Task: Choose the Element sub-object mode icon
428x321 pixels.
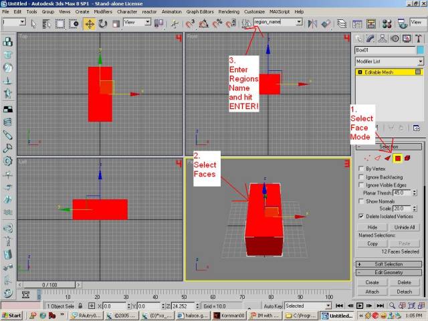Action: [x=407, y=158]
